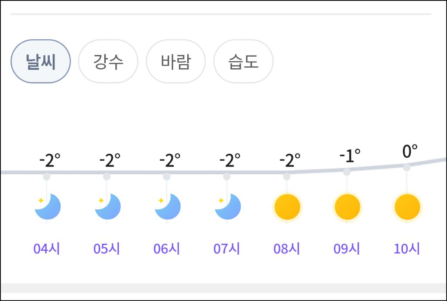Screen dimensions: 447x301
Task: Select the 날씨 weather tab
Action: 41,62
